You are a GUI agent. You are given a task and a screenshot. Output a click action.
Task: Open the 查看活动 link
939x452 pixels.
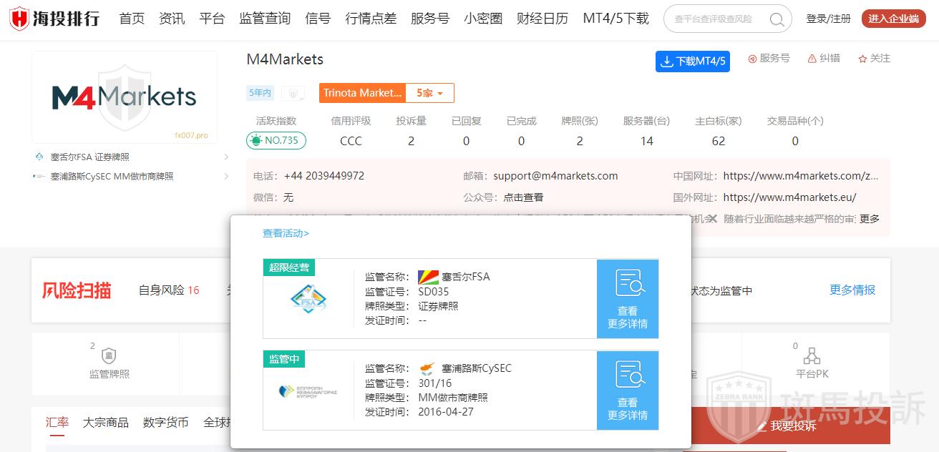[x=286, y=233]
